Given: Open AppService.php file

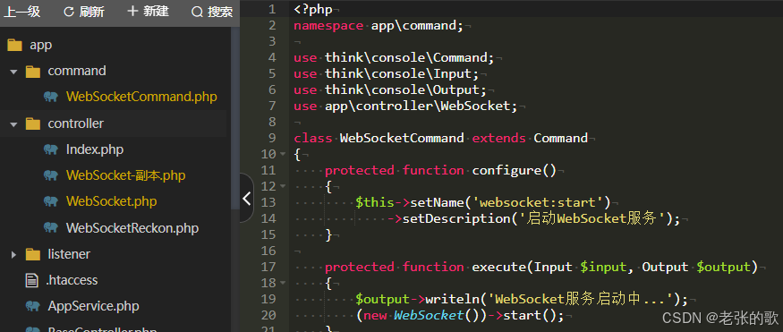Looking at the screenshot, I should [x=93, y=306].
